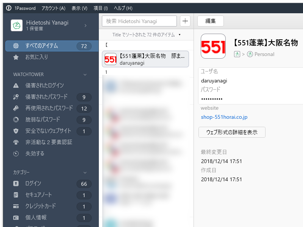Click the 脆弱なパスワード circle icon
Viewport: 303px width, 227px height.
[16, 120]
